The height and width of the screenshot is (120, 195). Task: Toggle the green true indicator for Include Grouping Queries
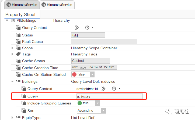[80, 103]
